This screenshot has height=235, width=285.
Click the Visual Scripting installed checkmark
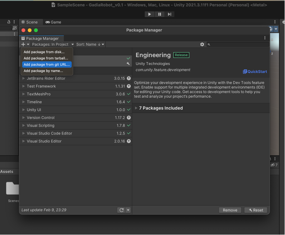point(129,125)
